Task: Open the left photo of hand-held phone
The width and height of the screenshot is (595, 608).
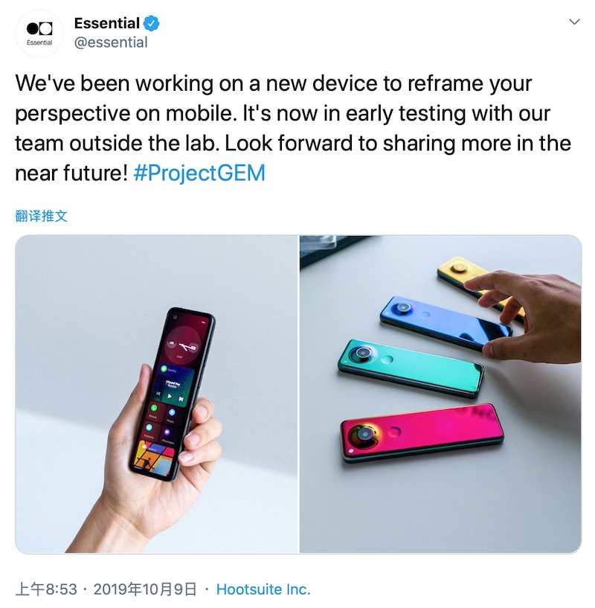Action: [157, 394]
